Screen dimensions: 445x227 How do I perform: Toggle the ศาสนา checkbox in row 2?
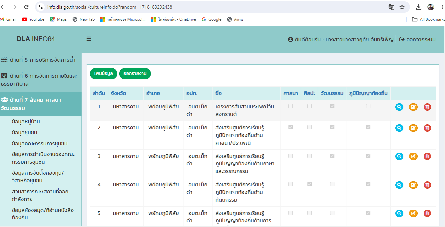click(291, 127)
